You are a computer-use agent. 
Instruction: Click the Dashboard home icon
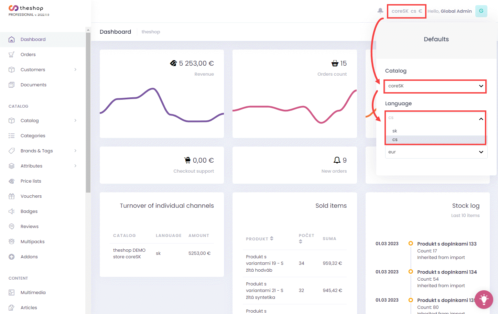coord(12,39)
